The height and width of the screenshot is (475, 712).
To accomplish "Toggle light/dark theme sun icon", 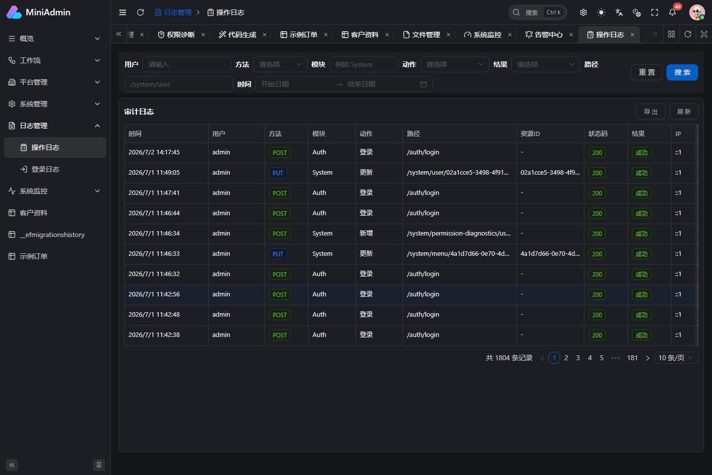I will click(x=601, y=12).
